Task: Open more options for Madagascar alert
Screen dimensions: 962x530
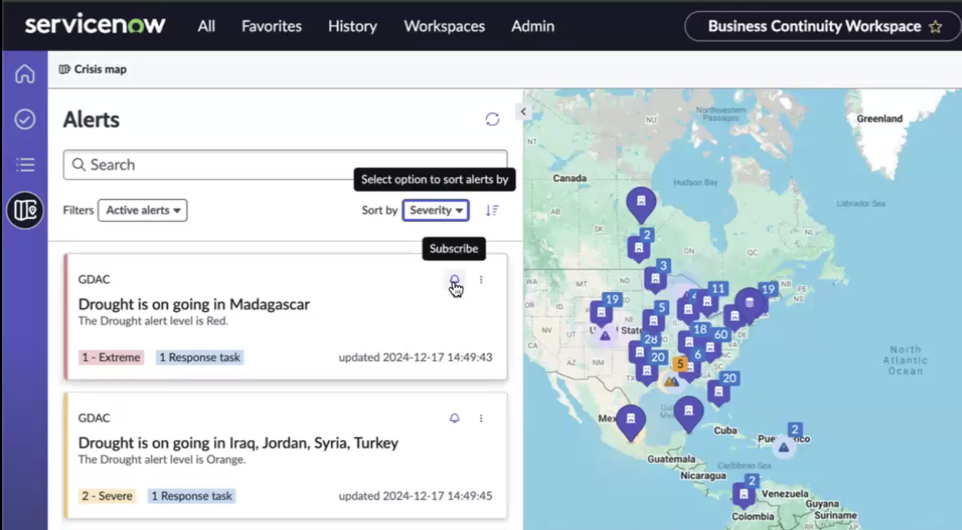Action: (x=481, y=279)
